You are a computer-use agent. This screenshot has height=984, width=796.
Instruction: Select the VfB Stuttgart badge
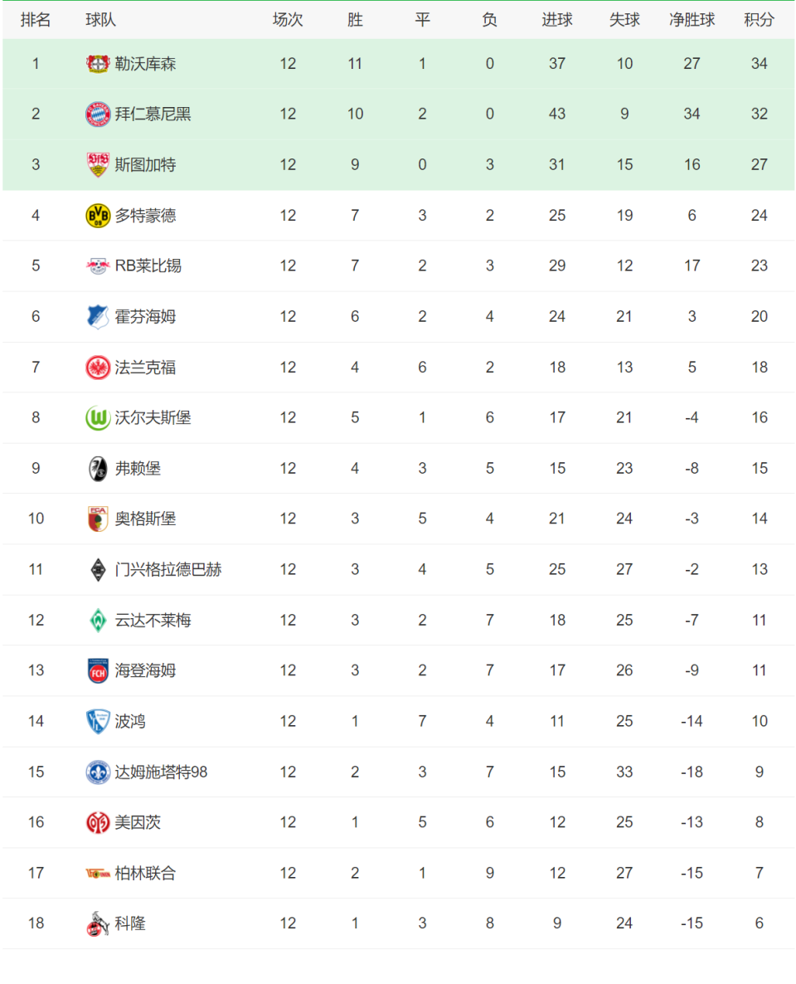click(97, 164)
